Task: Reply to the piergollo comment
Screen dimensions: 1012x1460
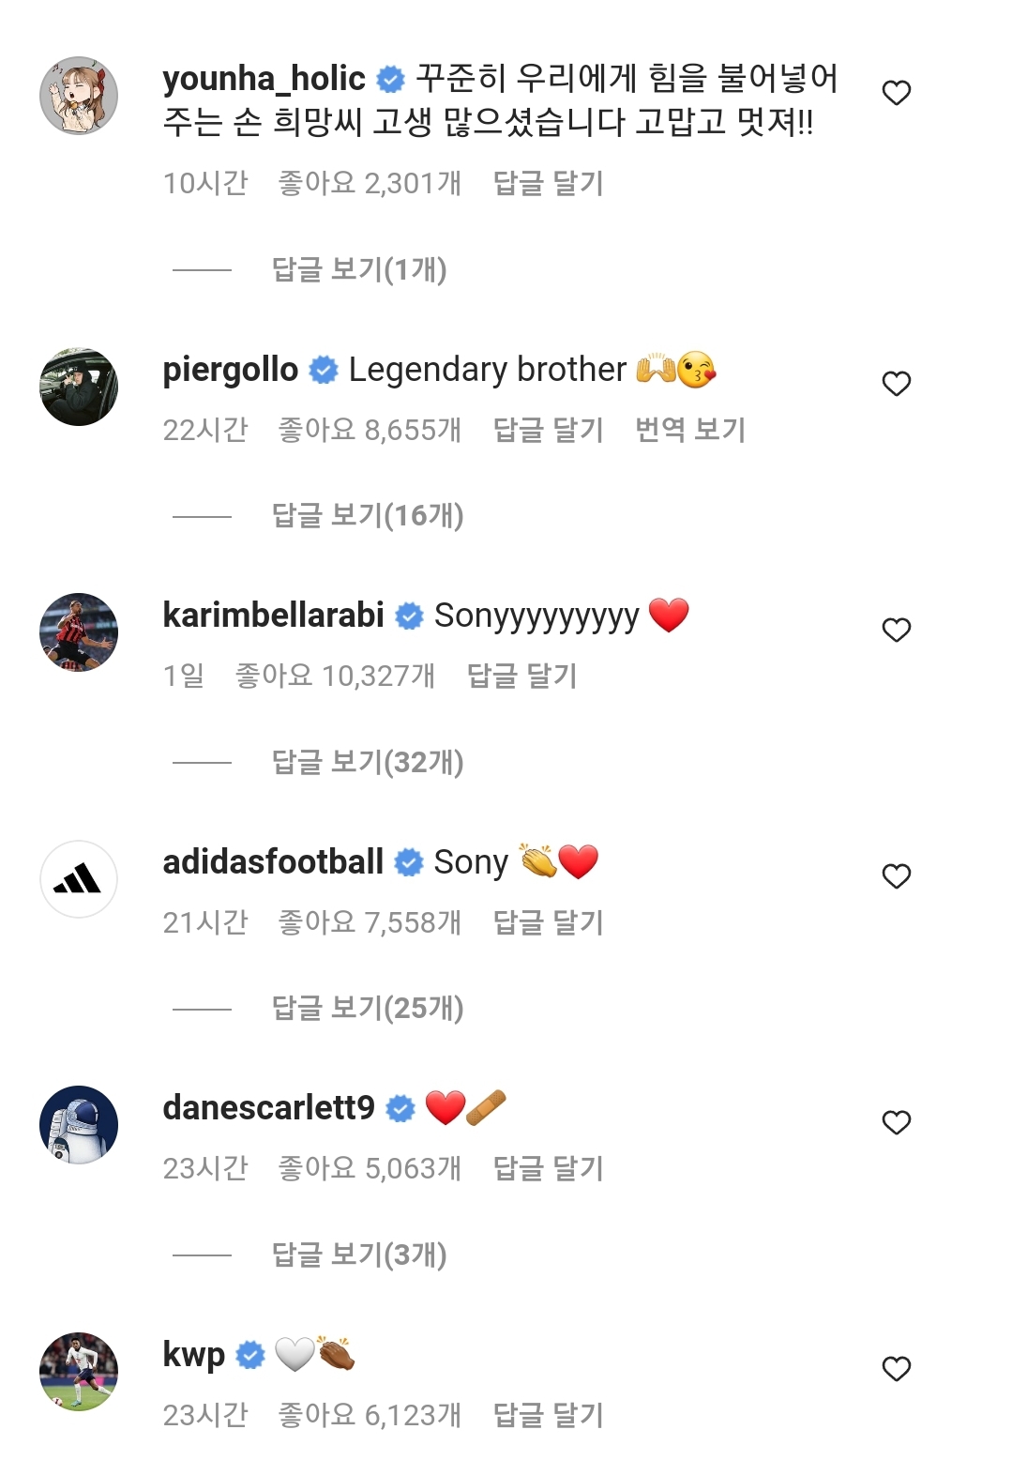Action: (548, 430)
